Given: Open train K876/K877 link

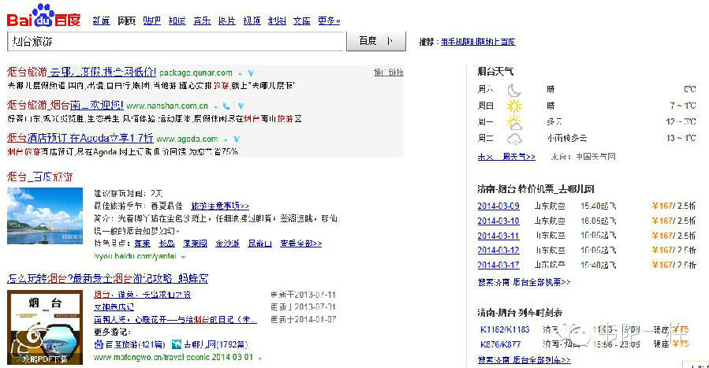Looking at the screenshot, I should point(500,344).
